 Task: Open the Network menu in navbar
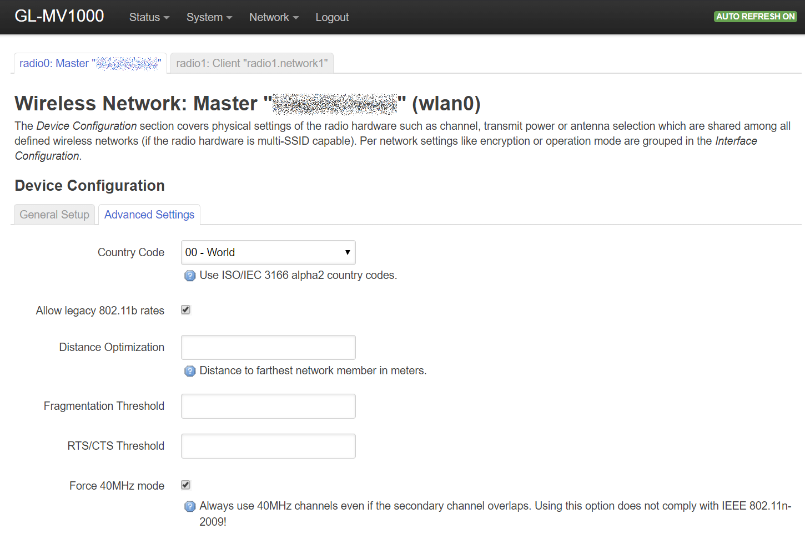click(x=274, y=17)
